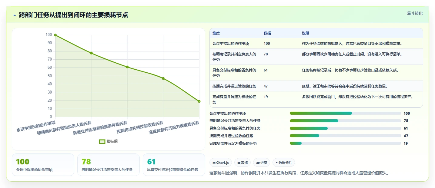Click the lightning icon beside the panel title
The height and width of the screenshot is (188, 435).
(15, 15)
